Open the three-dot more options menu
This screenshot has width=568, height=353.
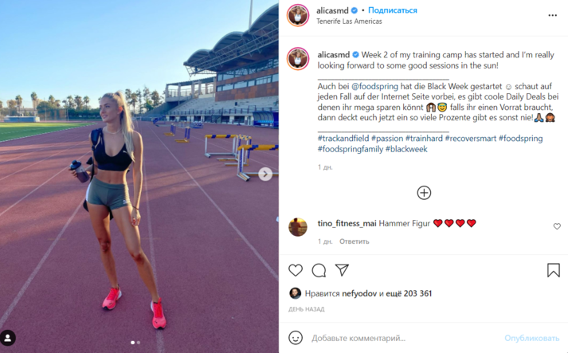552,15
